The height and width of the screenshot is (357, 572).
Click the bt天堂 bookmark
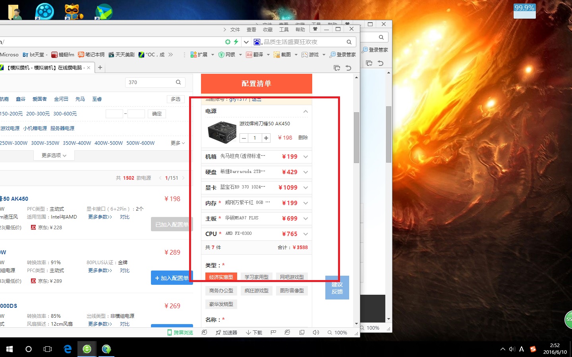click(x=35, y=55)
